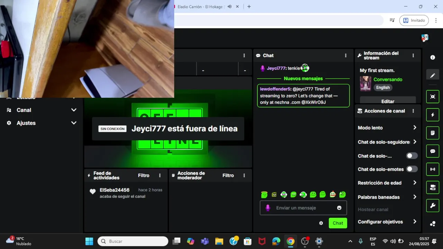Open a new browser tab
443x249 pixels.
[249, 7]
